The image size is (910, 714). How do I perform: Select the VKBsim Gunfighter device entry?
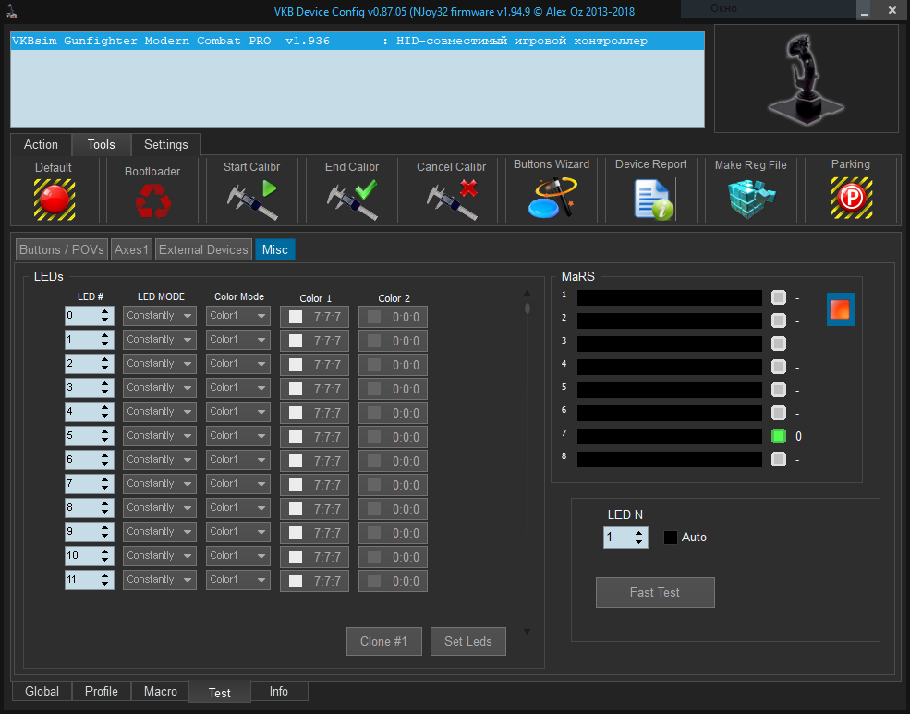(x=358, y=42)
